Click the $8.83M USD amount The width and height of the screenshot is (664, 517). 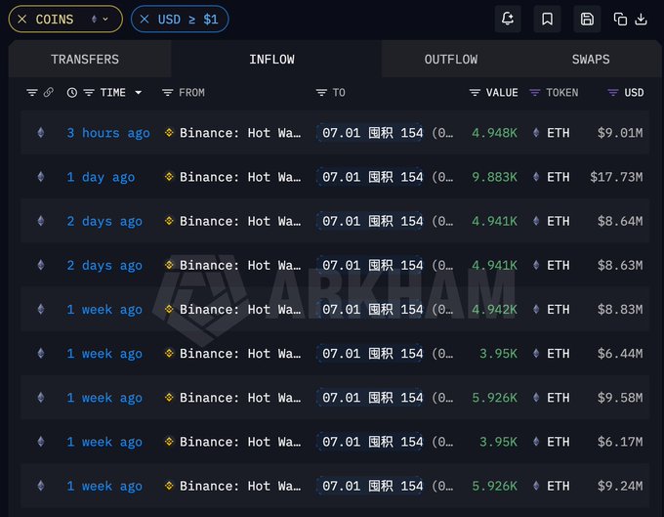620,310
